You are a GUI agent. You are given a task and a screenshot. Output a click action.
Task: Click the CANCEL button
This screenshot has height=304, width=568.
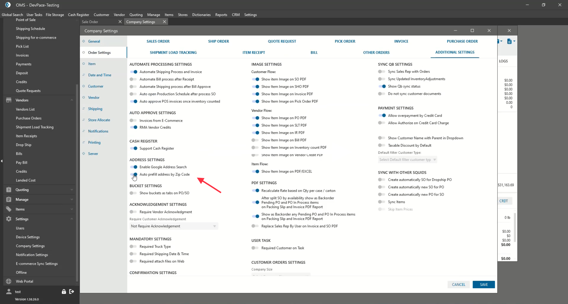click(x=458, y=285)
